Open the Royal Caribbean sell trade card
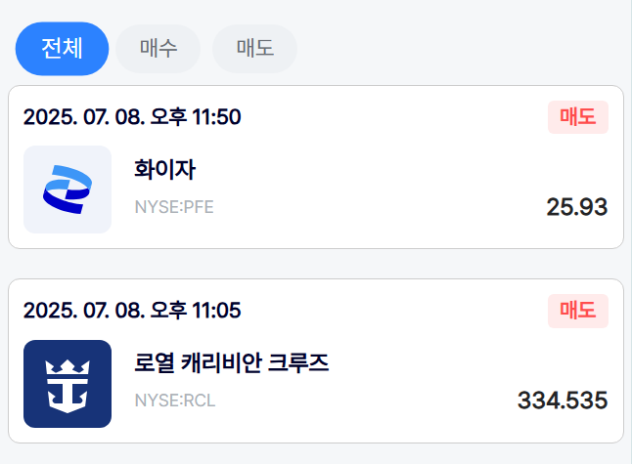 (316, 361)
